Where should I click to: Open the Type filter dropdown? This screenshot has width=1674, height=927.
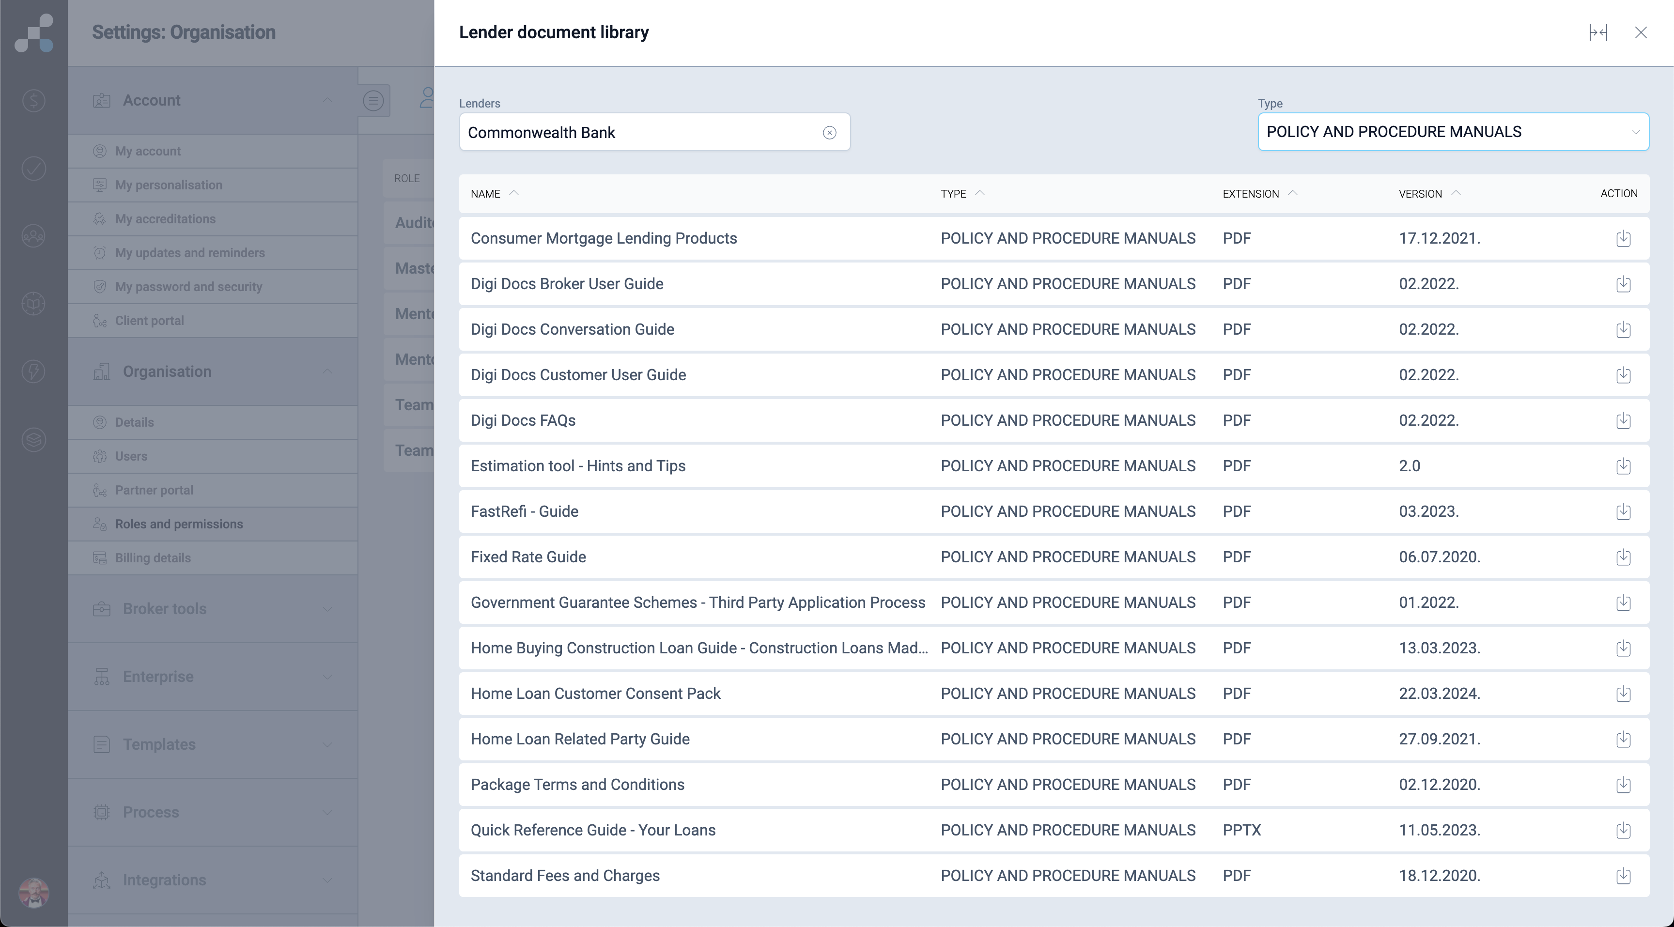point(1453,132)
